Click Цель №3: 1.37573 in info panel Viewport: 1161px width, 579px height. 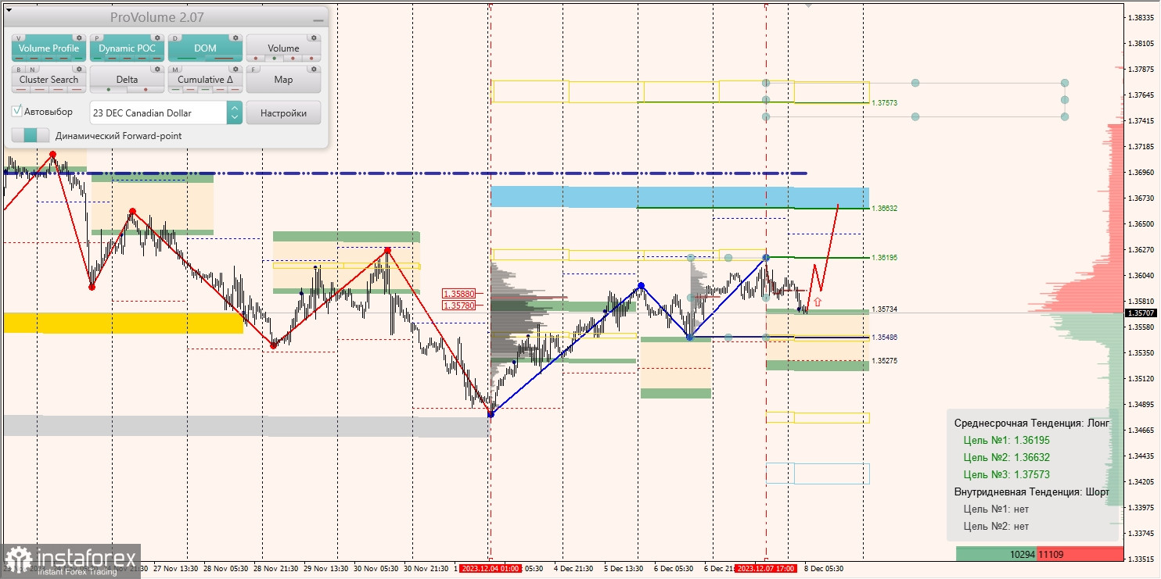1007,474
